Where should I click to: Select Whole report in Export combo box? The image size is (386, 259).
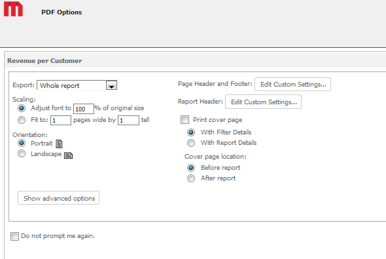coord(77,85)
